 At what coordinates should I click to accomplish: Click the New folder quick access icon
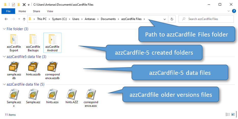pos(19,5)
